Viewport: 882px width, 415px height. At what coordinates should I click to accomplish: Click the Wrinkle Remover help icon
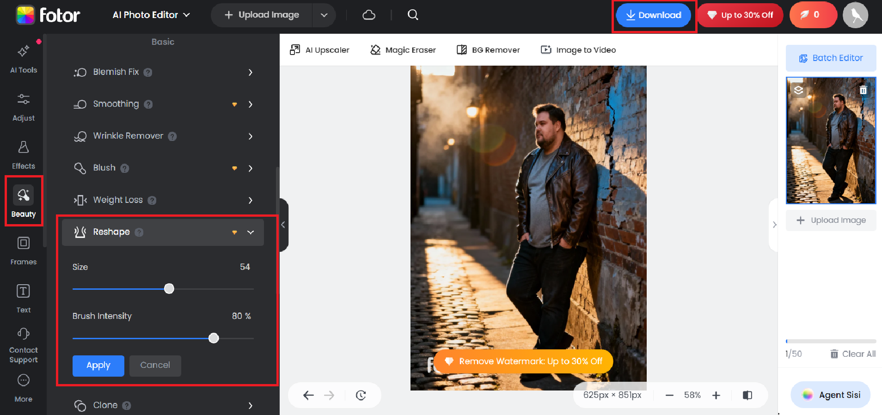click(x=172, y=136)
